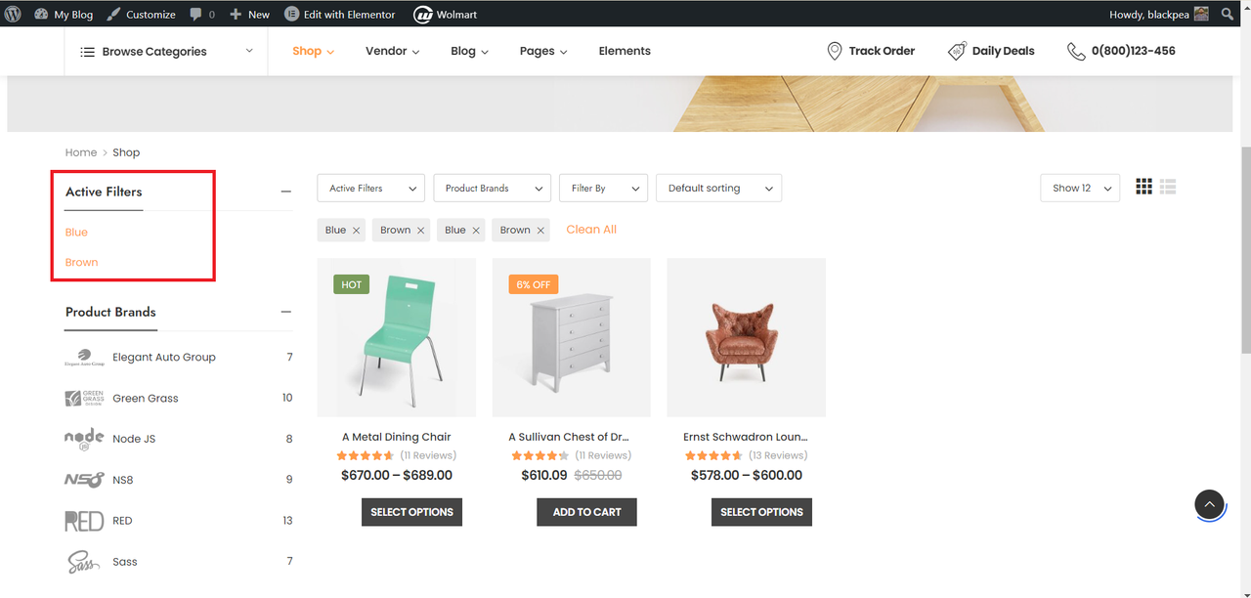Collapse the Active Filters sidebar section
This screenshot has width=1251, height=598.
pyautogui.click(x=286, y=192)
